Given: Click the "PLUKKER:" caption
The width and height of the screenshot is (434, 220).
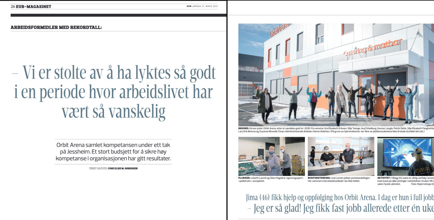Looking at the screenshot, I should click(272, 179).
